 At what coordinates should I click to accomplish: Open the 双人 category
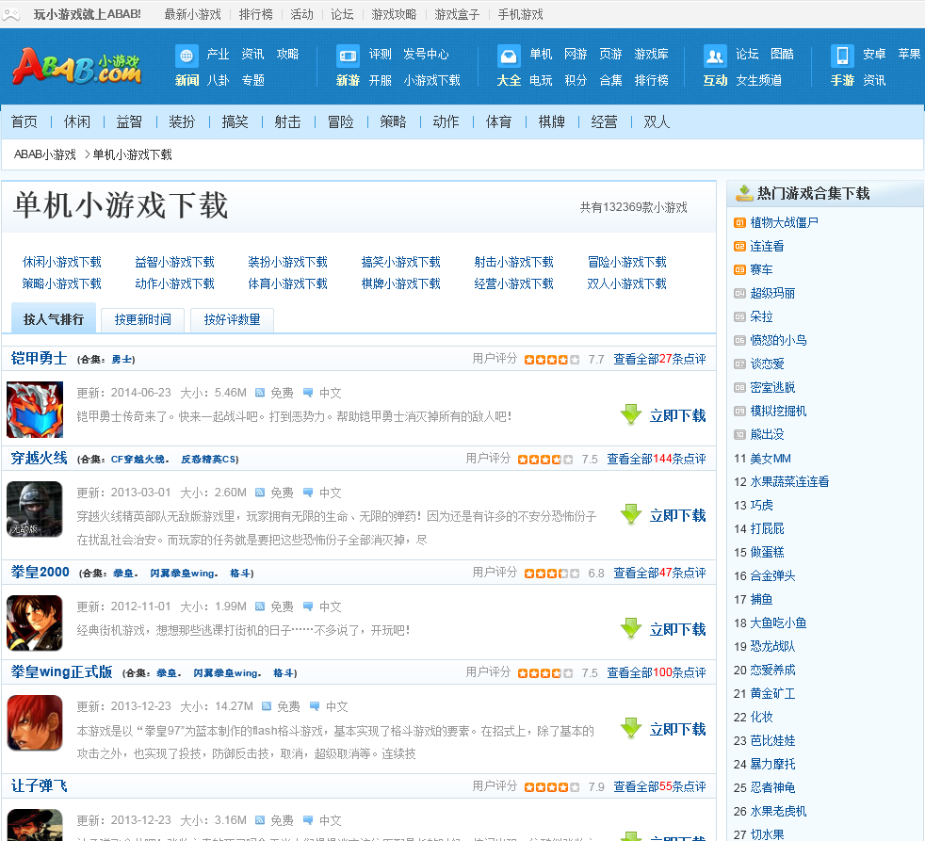(657, 122)
